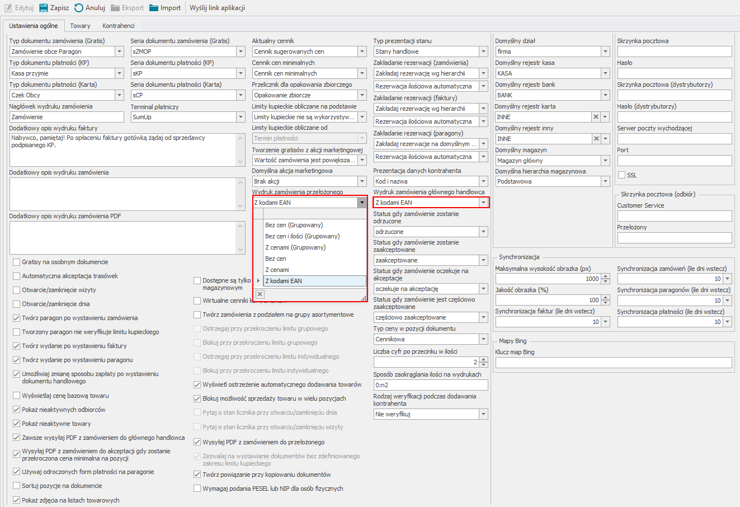
Task: Expand the Typ prezentacji stanu dropdown
Action: click(483, 51)
